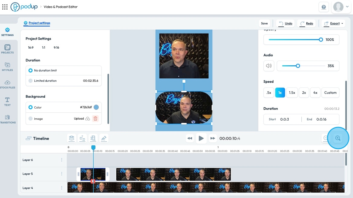353x198 pixels.
Task: Click the 00:00:30 ruler mark
Action: (x=148, y=151)
